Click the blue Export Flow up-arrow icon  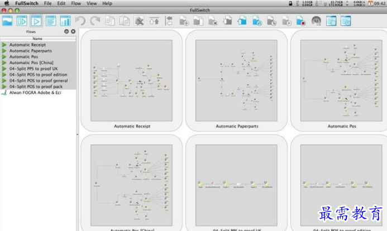tap(242, 21)
